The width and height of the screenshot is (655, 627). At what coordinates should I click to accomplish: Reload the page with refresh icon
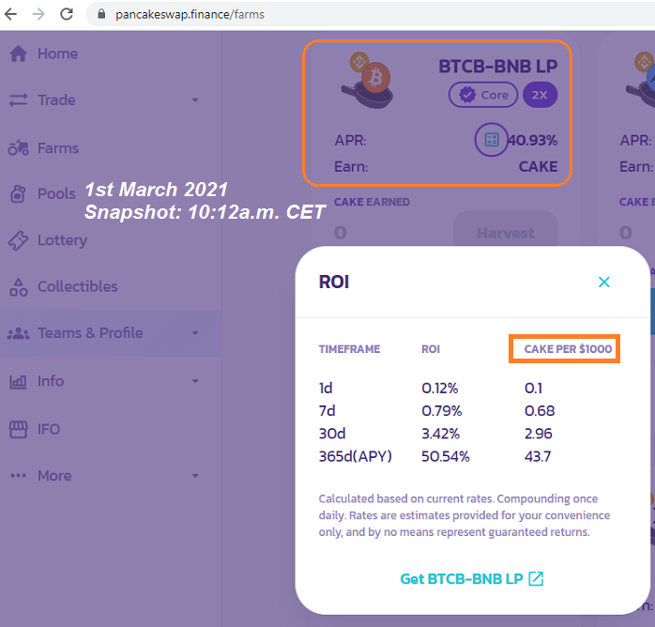click(67, 15)
